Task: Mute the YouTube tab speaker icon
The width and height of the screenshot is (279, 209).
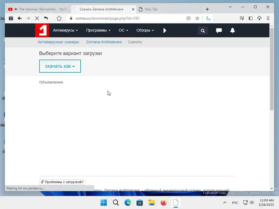Action: click(x=16, y=9)
